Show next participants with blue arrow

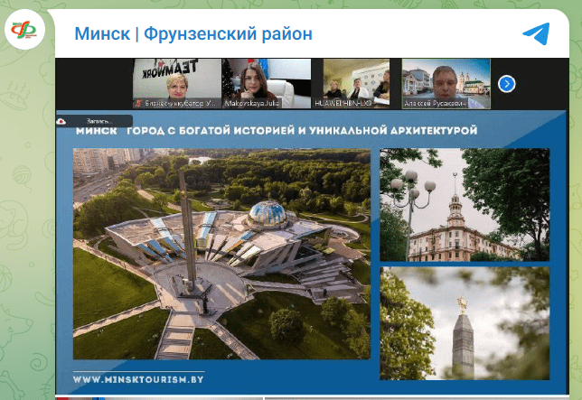click(x=507, y=84)
